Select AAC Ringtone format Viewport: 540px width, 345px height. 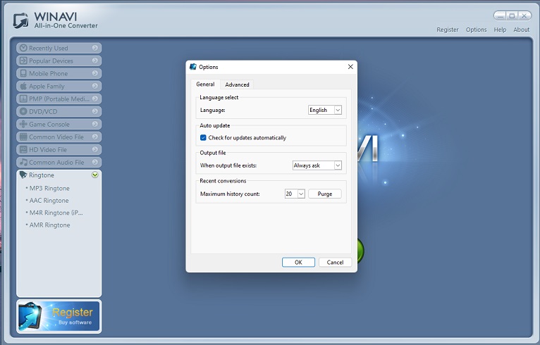point(49,201)
